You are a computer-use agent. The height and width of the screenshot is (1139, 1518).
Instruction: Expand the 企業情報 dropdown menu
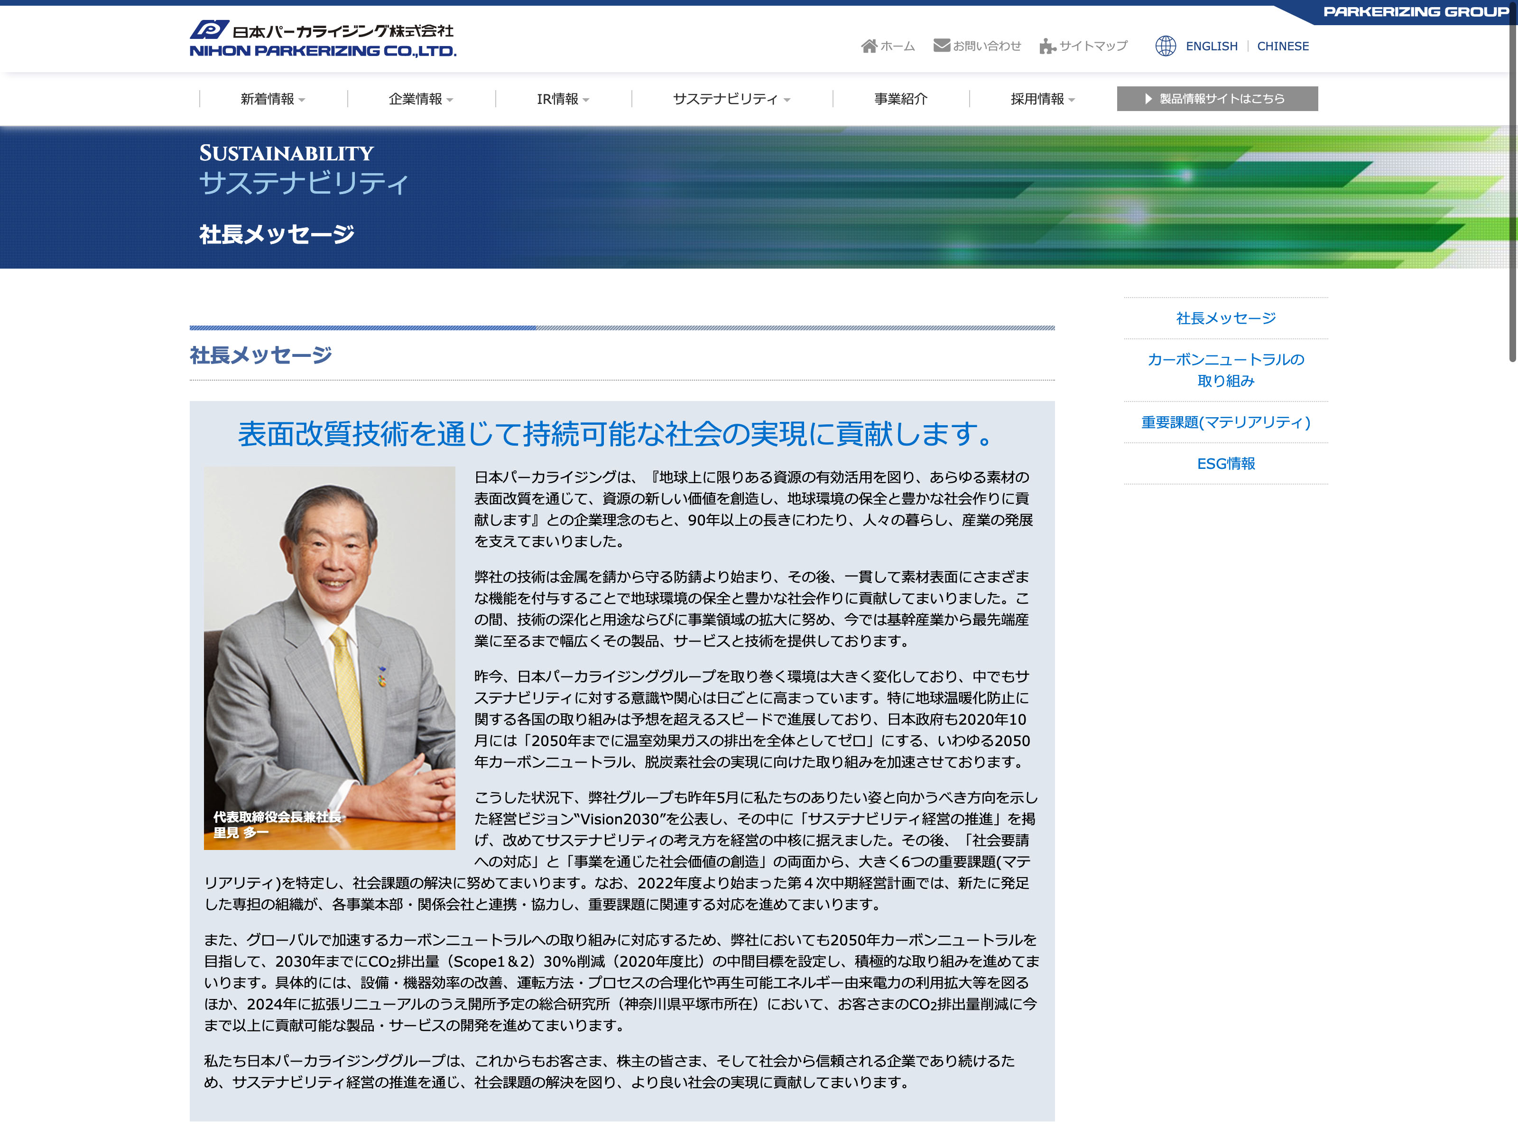coord(421,99)
